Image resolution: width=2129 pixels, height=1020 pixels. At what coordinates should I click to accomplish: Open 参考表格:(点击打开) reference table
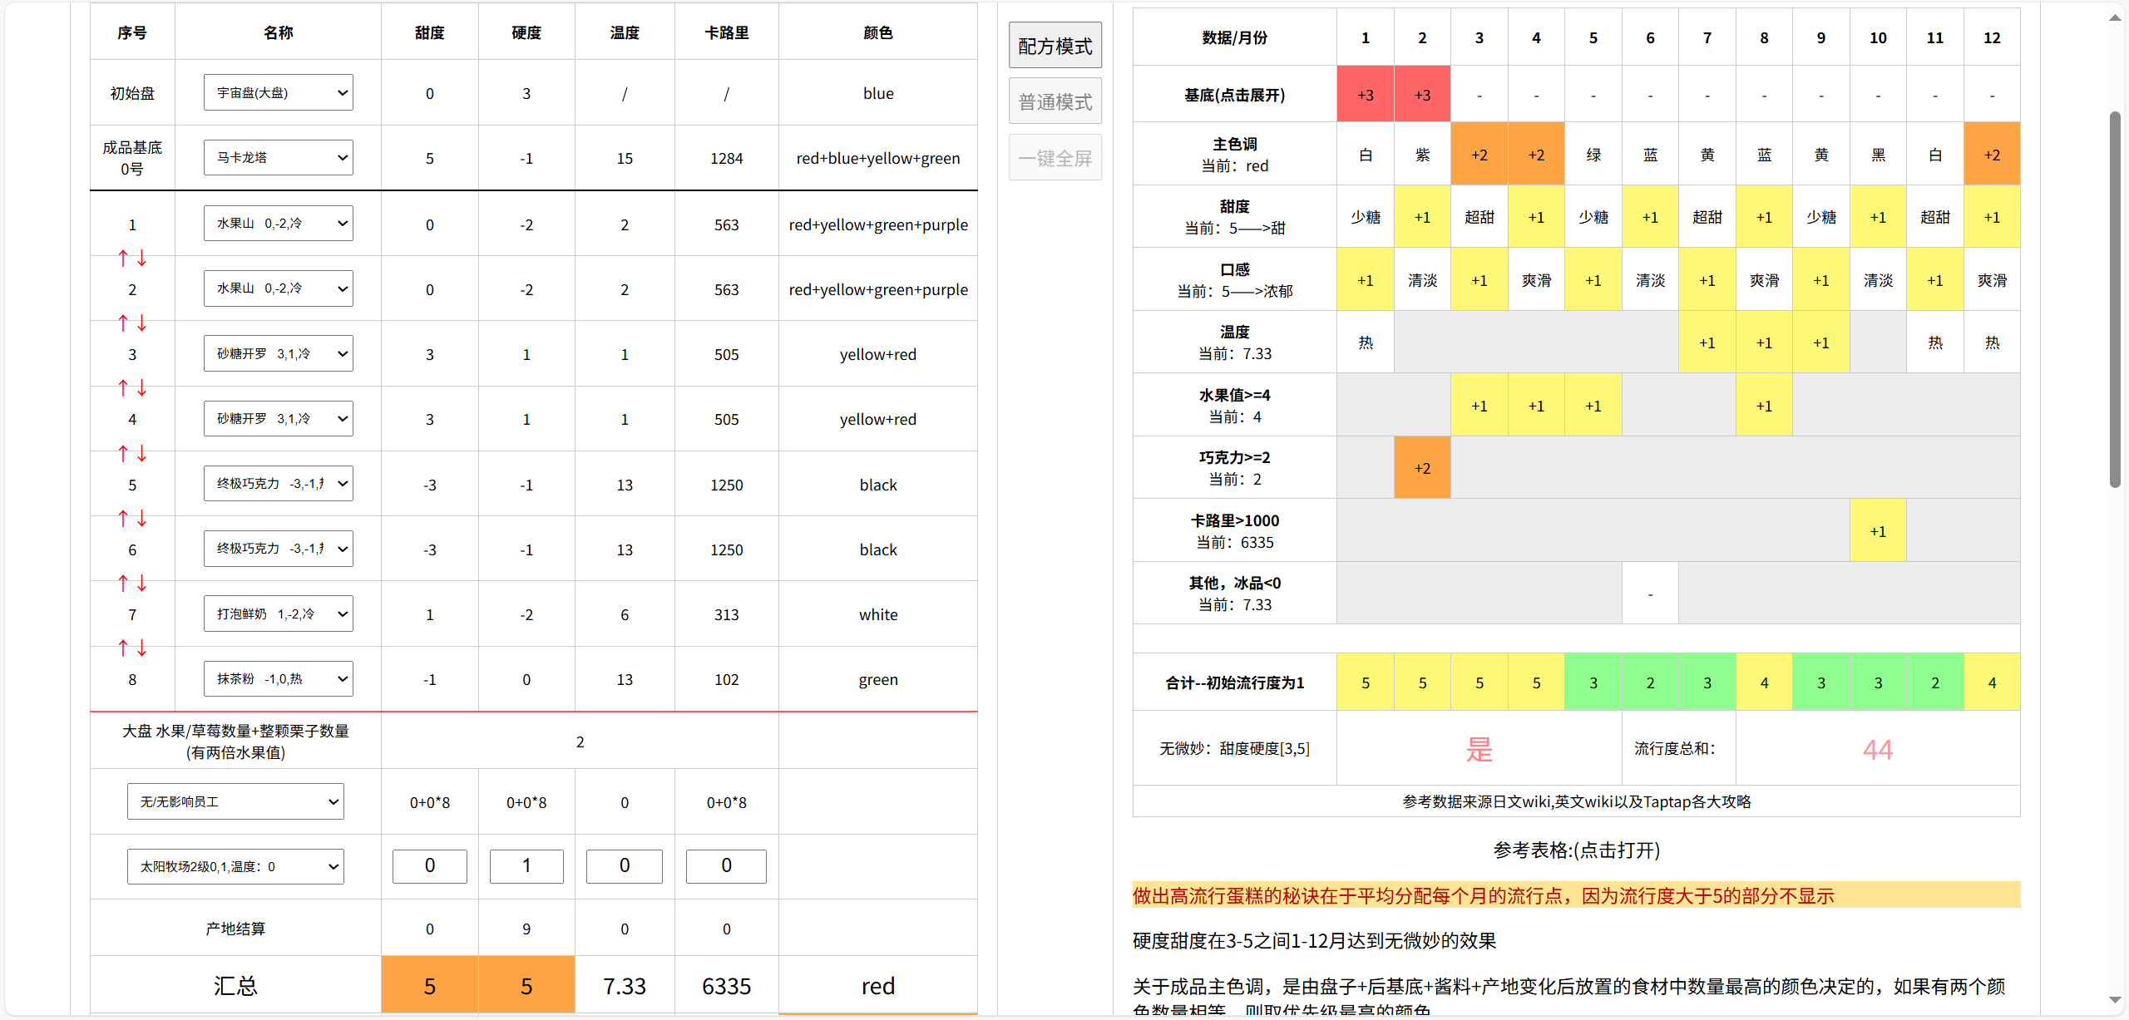click(x=1577, y=850)
